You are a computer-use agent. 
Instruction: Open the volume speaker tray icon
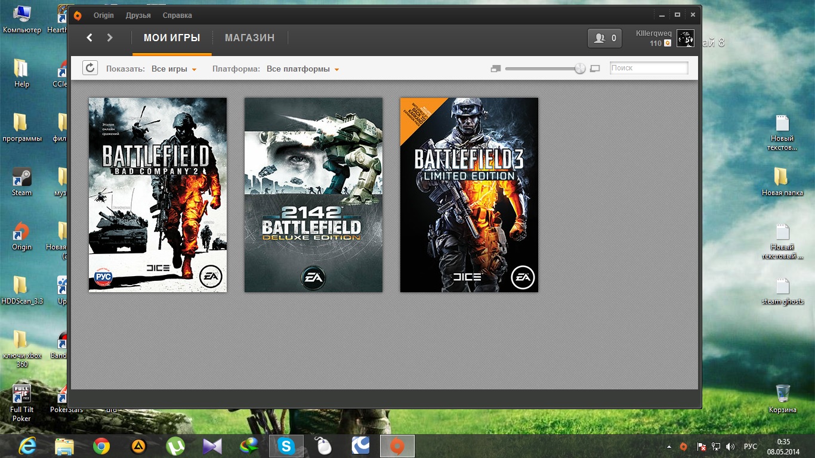pos(730,447)
